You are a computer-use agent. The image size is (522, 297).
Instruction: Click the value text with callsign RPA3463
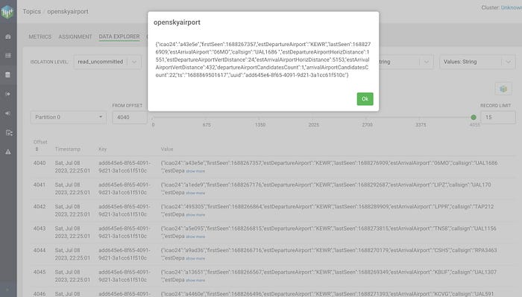click(x=329, y=254)
